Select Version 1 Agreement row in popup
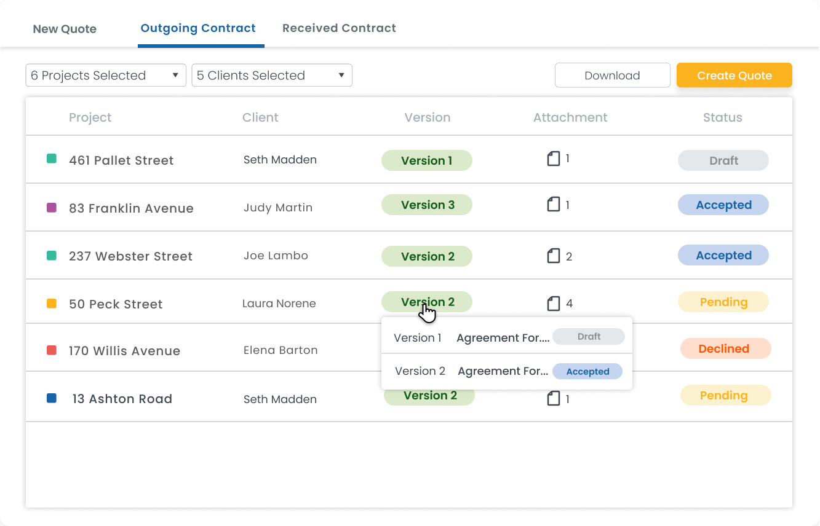820x526 pixels. tap(471, 337)
